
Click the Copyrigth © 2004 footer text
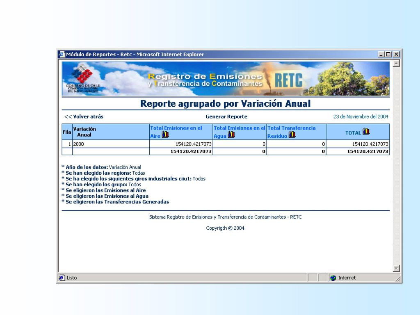(x=225, y=228)
